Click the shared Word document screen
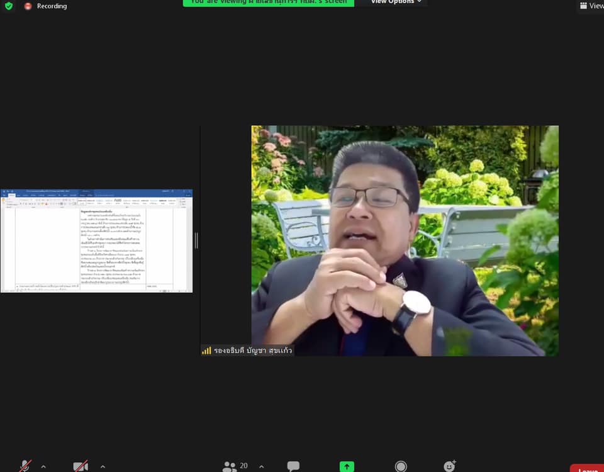 pos(97,241)
